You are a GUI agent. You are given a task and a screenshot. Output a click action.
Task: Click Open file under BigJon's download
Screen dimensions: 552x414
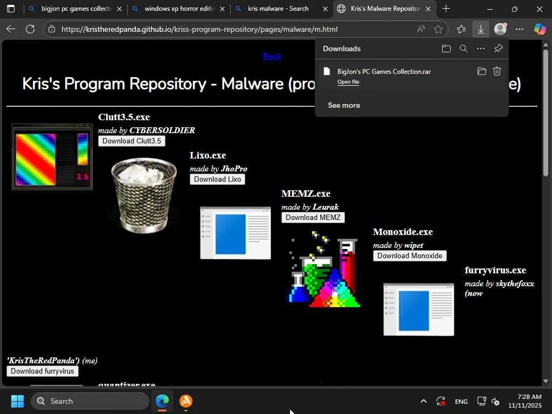click(348, 82)
